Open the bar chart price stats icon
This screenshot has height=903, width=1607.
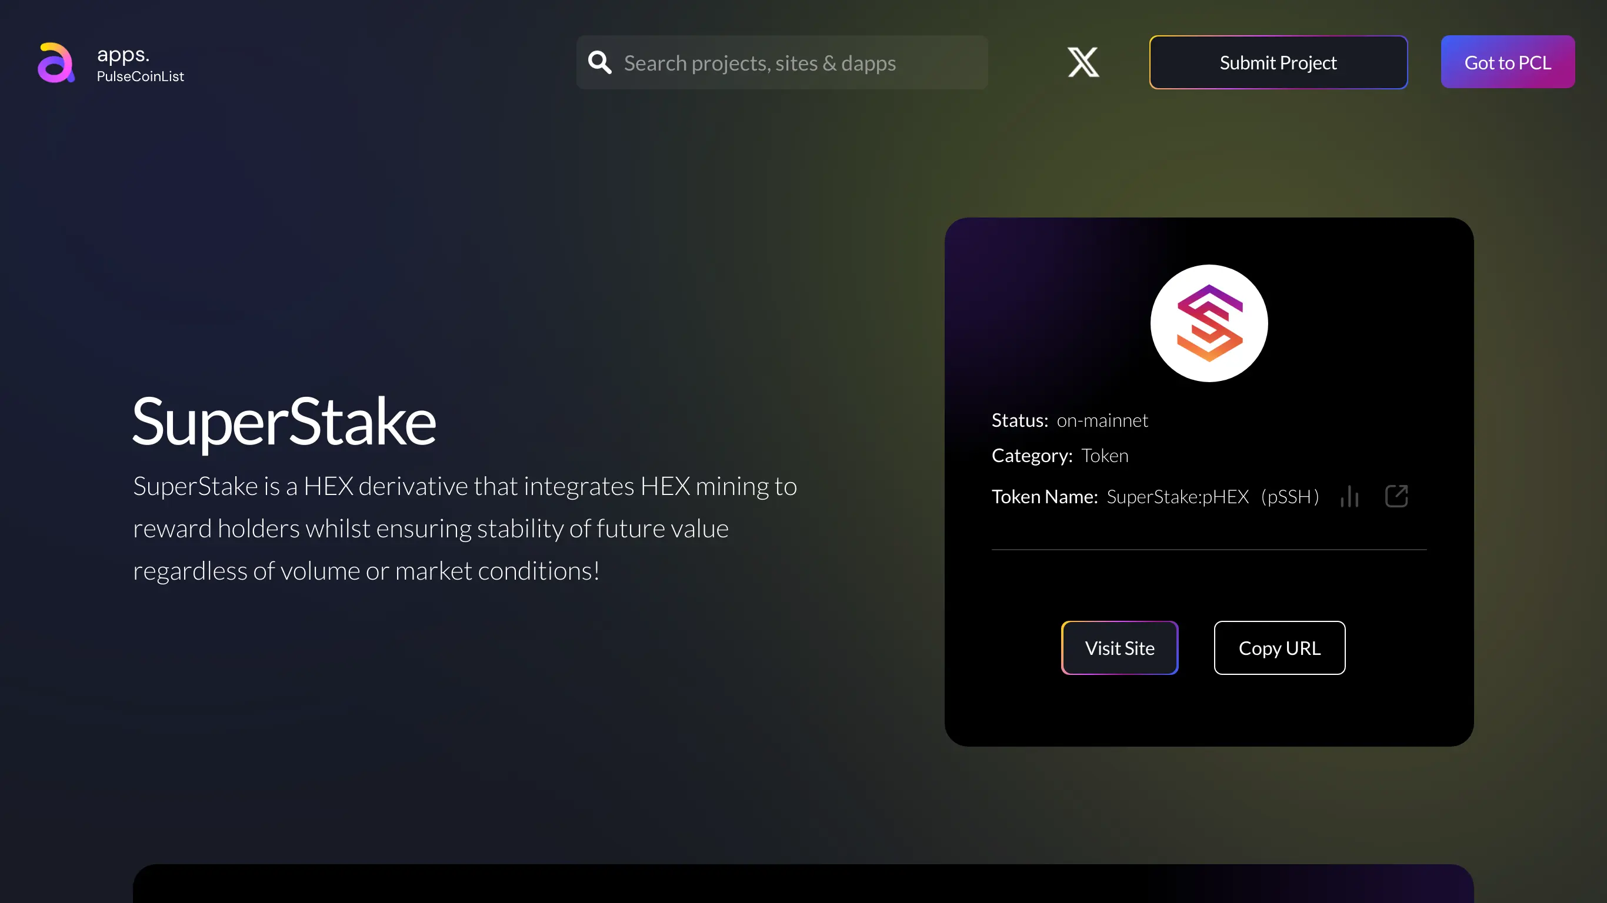1349,496
